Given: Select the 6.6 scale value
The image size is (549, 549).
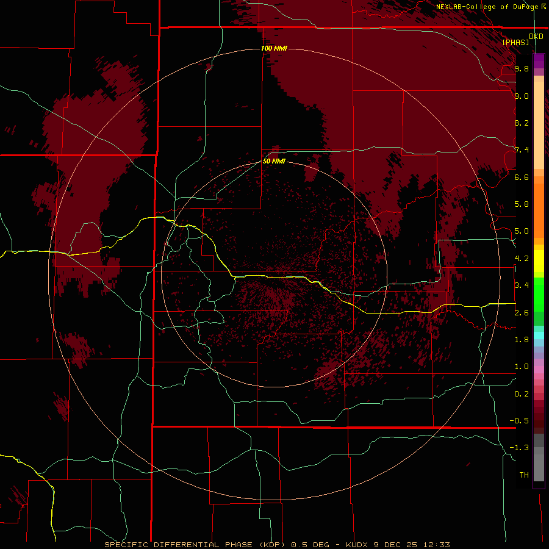Looking at the screenshot, I should point(522,177).
